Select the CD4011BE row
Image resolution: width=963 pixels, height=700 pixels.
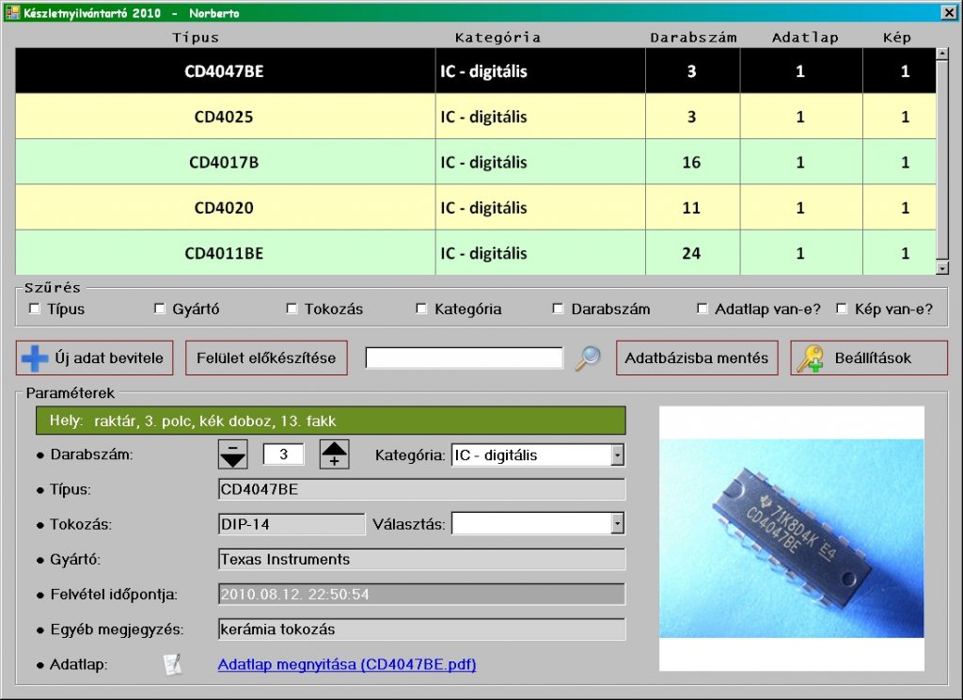475,252
